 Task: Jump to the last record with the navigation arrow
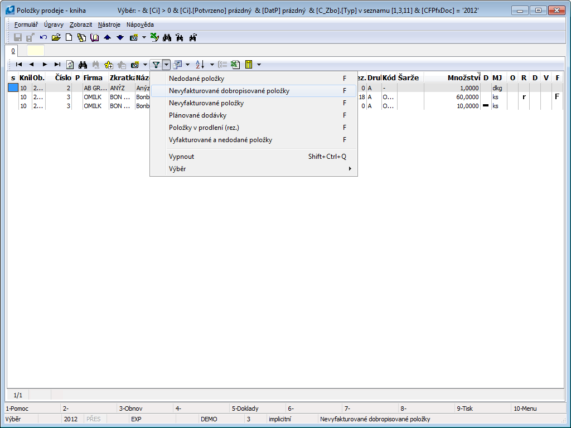point(57,65)
